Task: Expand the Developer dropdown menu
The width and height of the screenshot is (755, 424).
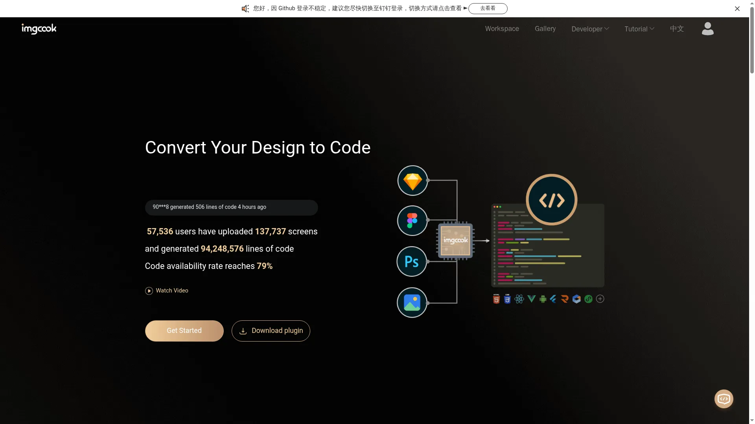Action: 590,29
